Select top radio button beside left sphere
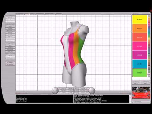The height and width of the screenshot is (114, 152). coord(60,89)
